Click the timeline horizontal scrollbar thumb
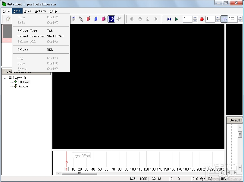Image resolution: width=244 pixels, height=182 pixels. pos(79,173)
